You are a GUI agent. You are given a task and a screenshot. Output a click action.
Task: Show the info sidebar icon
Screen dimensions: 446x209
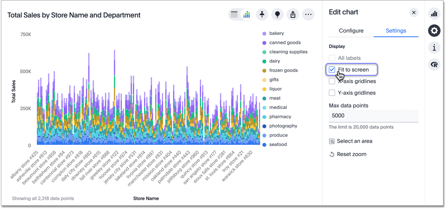point(434,48)
